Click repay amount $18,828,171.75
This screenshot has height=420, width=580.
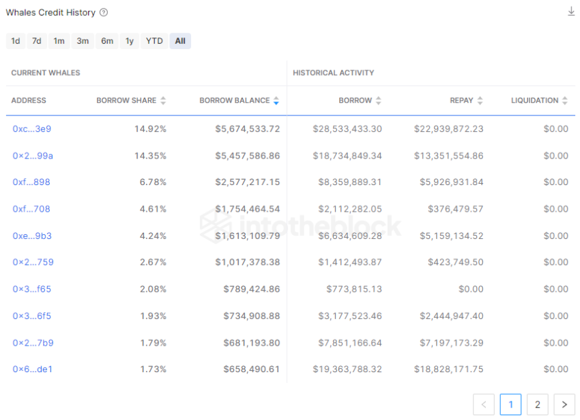point(448,369)
